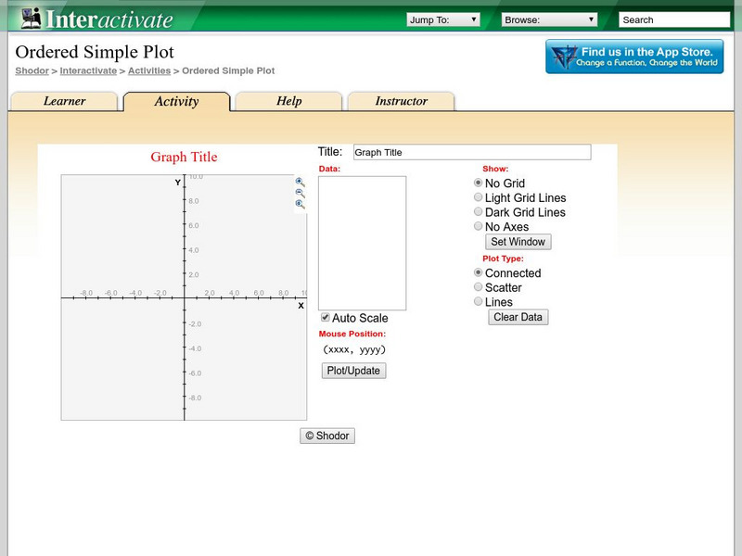
Task: Choose the Scatter plot type
Action: coord(479,287)
